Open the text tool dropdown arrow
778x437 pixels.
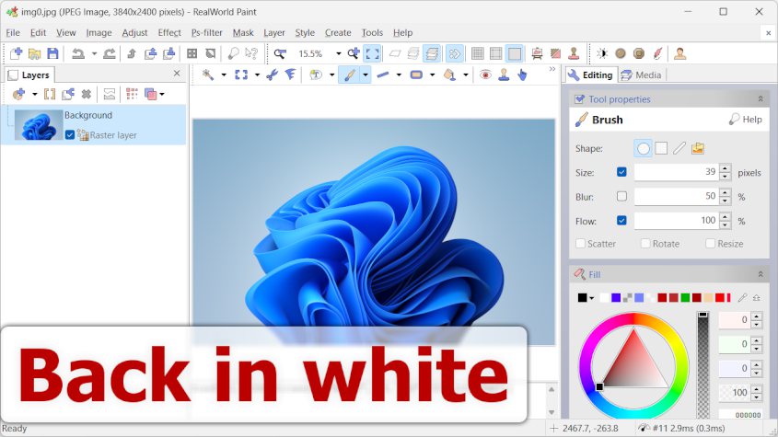331,75
